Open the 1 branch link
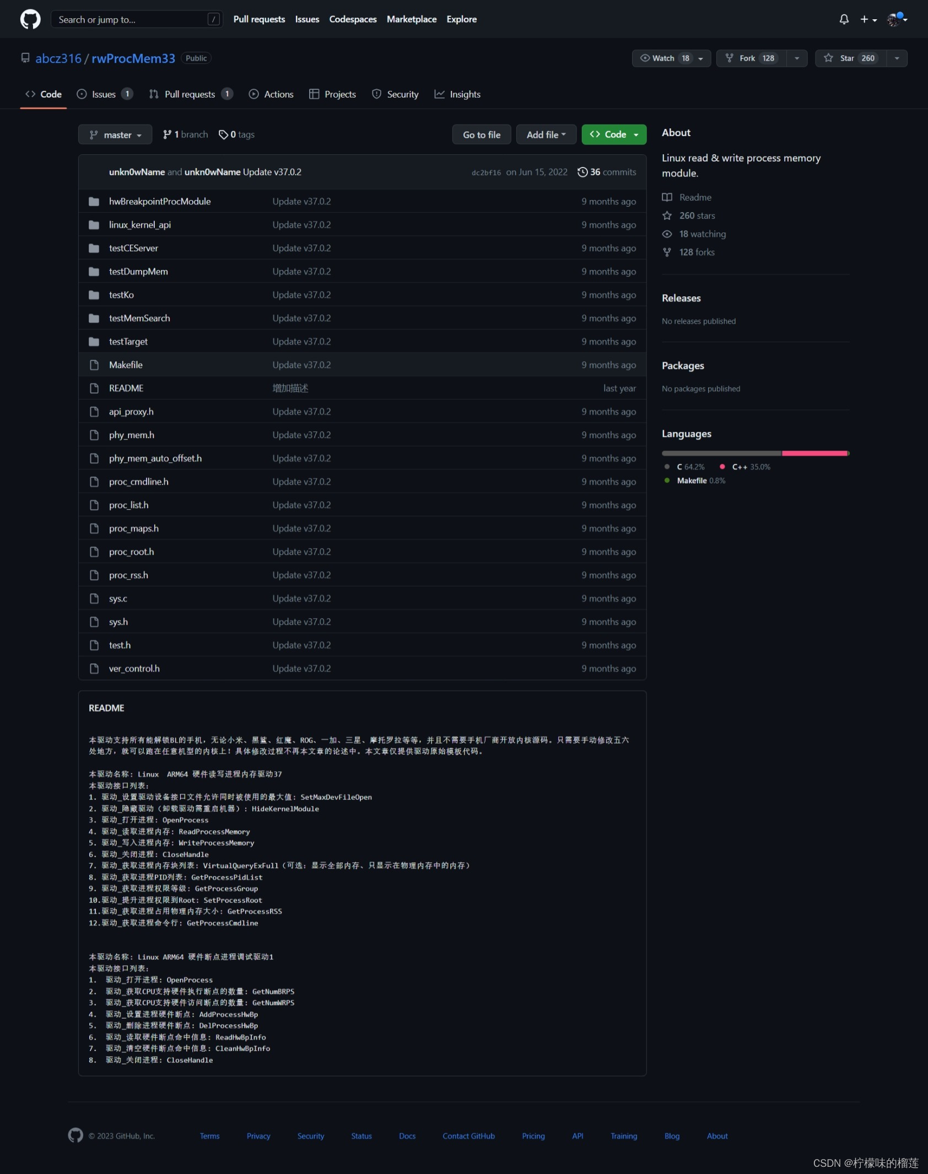 pos(186,134)
